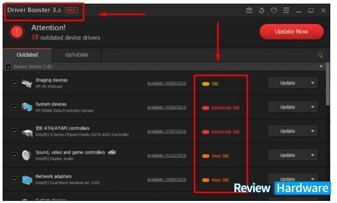Click the red Update Now button
Screen dimensions: 337x203
[x=291, y=32]
